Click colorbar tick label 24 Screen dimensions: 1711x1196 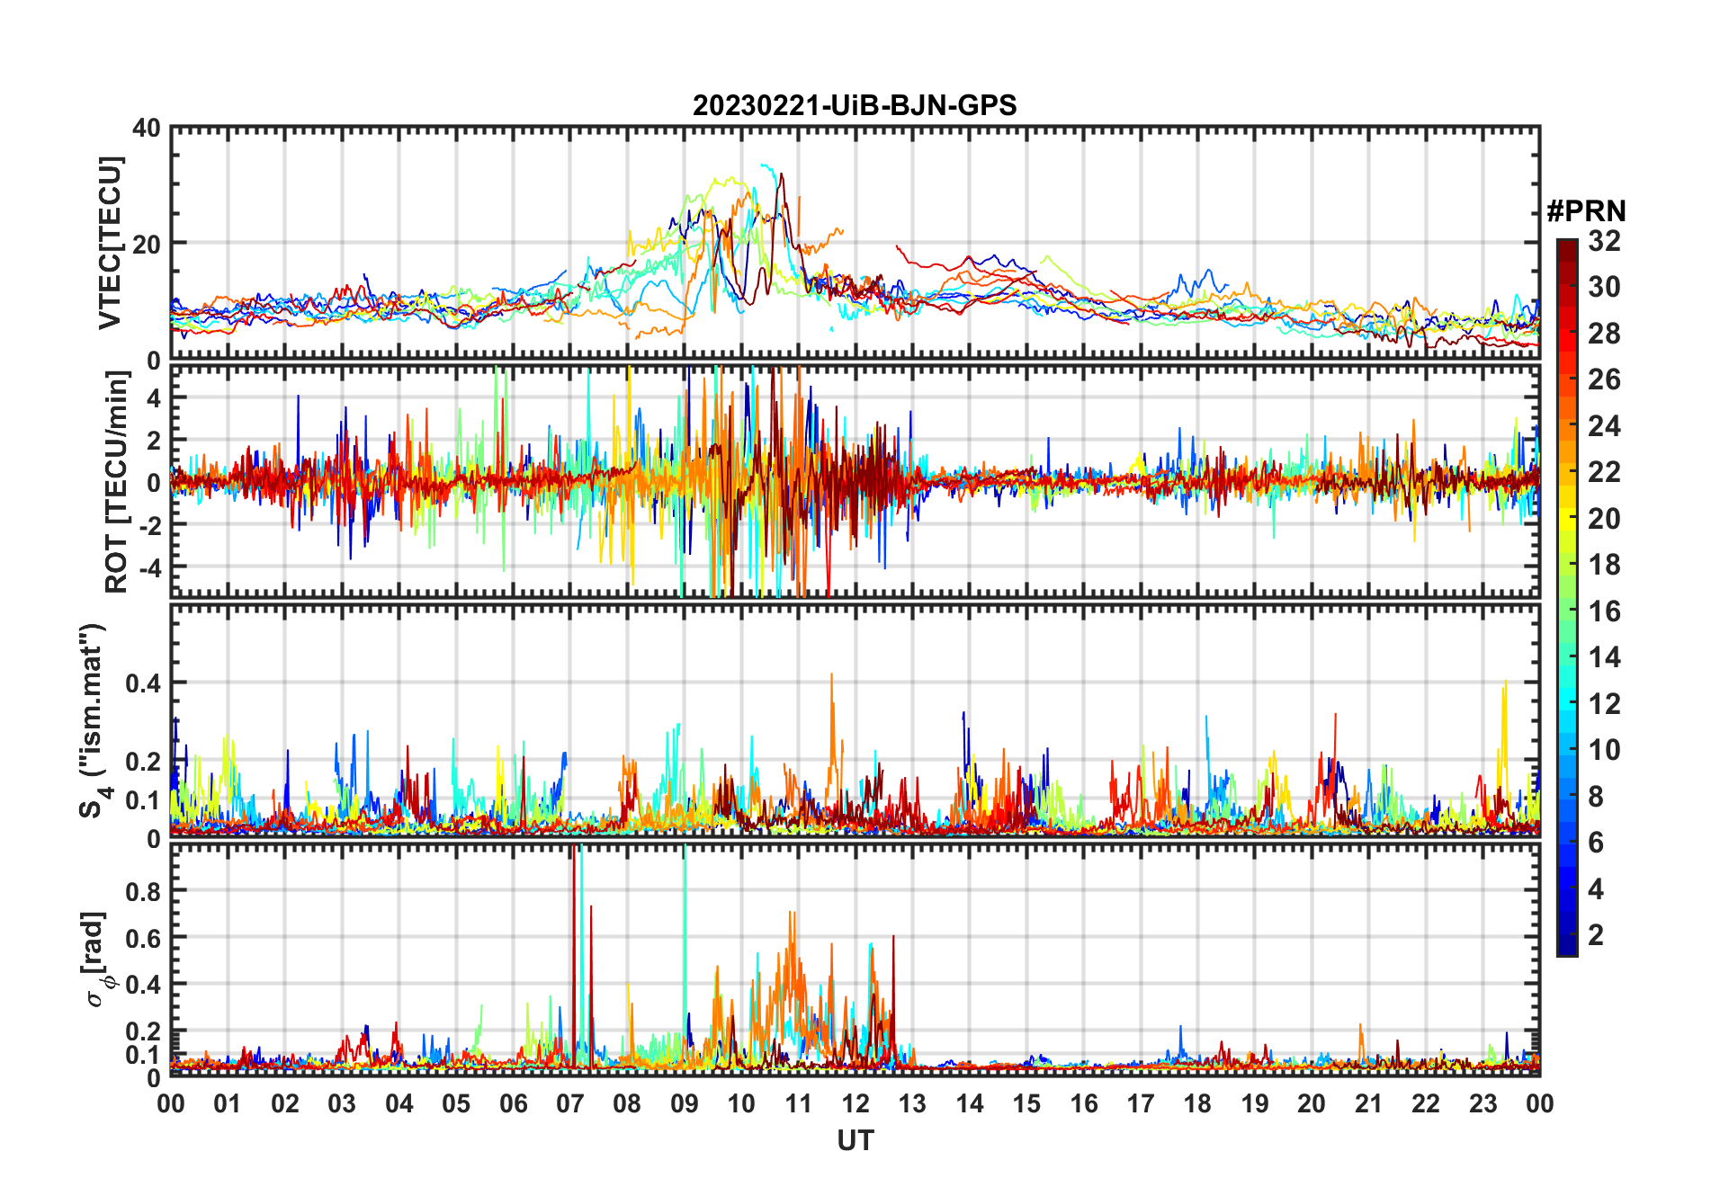click(x=1604, y=426)
